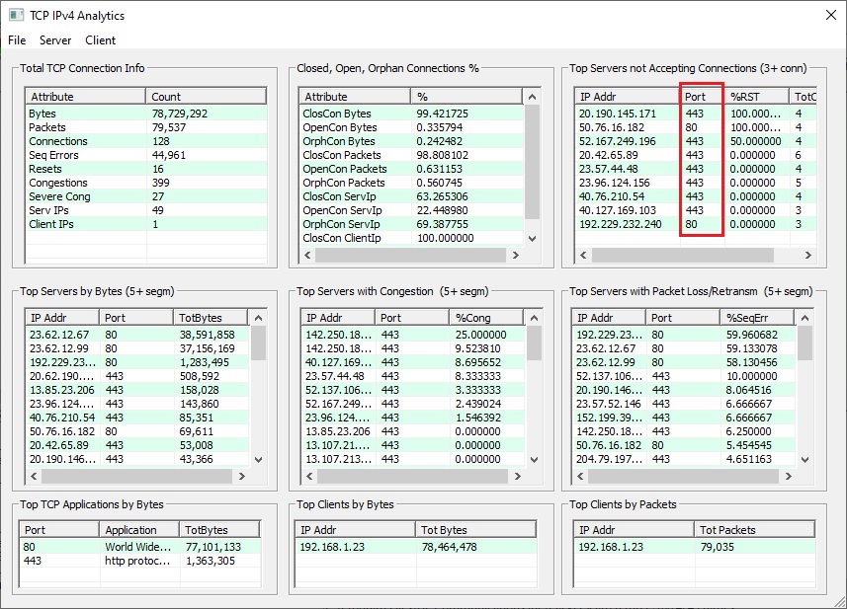
Task: Click left scroll arrow in Top Servers by Bytes
Action: [x=34, y=476]
